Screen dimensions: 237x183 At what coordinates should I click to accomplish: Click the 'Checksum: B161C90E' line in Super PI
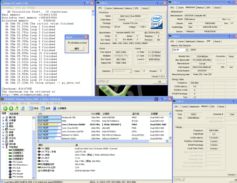click(x=17, y=89)
